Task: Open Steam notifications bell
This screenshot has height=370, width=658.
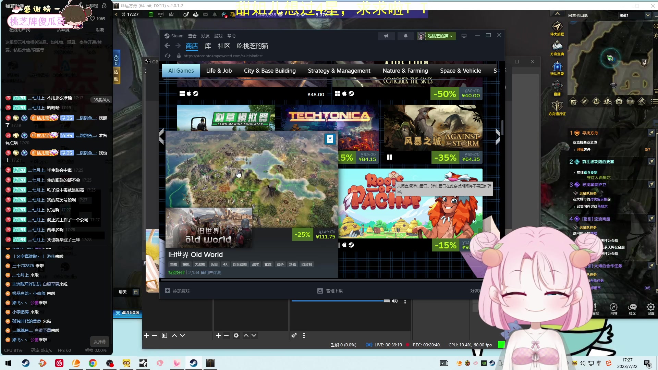Action: [406, 36]
